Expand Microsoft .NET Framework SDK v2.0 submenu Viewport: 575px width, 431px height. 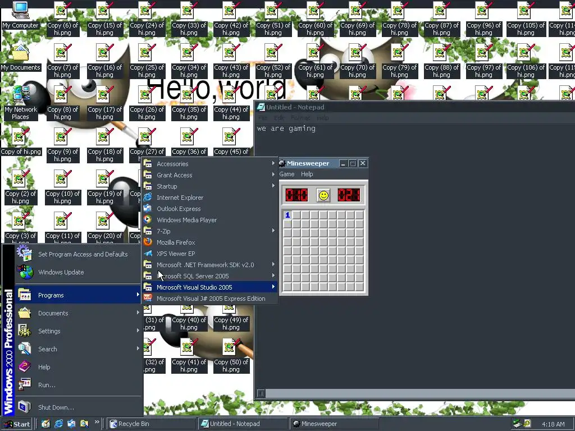pyautogui.click(x=209, y=265)
